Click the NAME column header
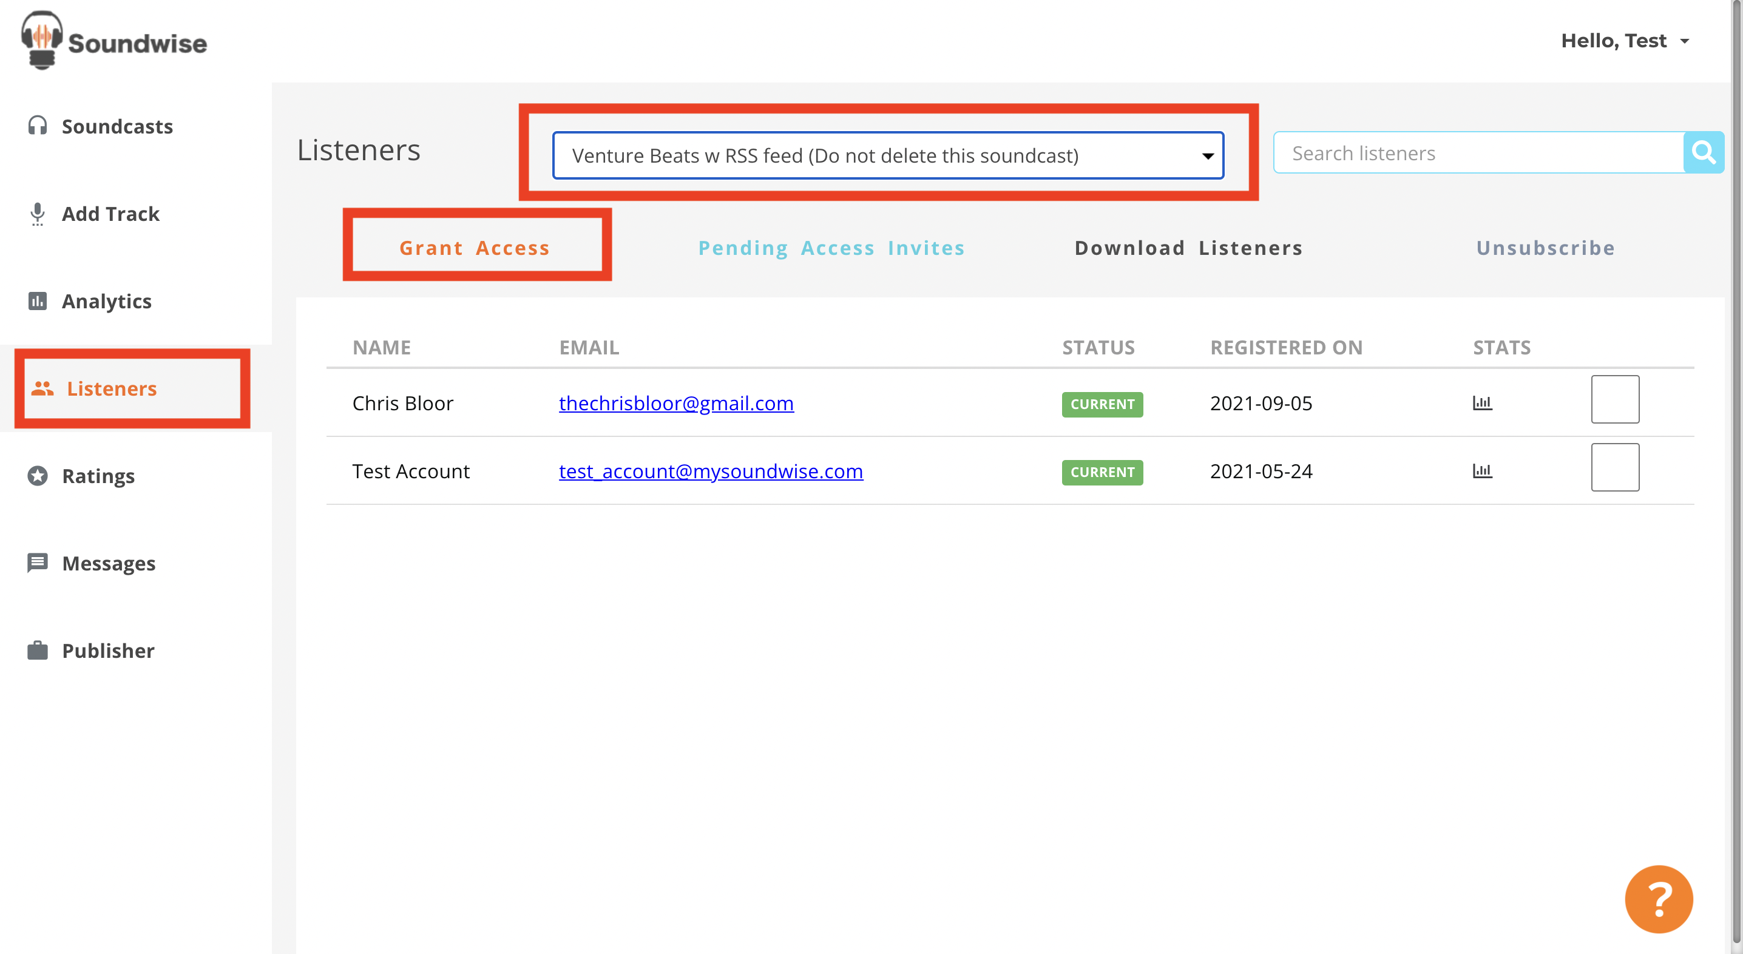 click(x=382, y=348)
